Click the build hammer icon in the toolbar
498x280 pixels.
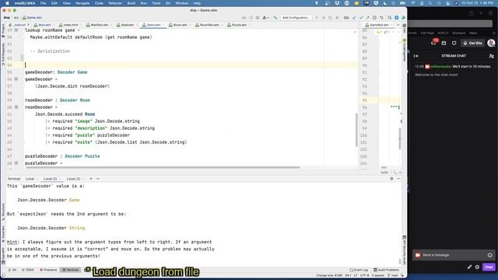[275, 18]
